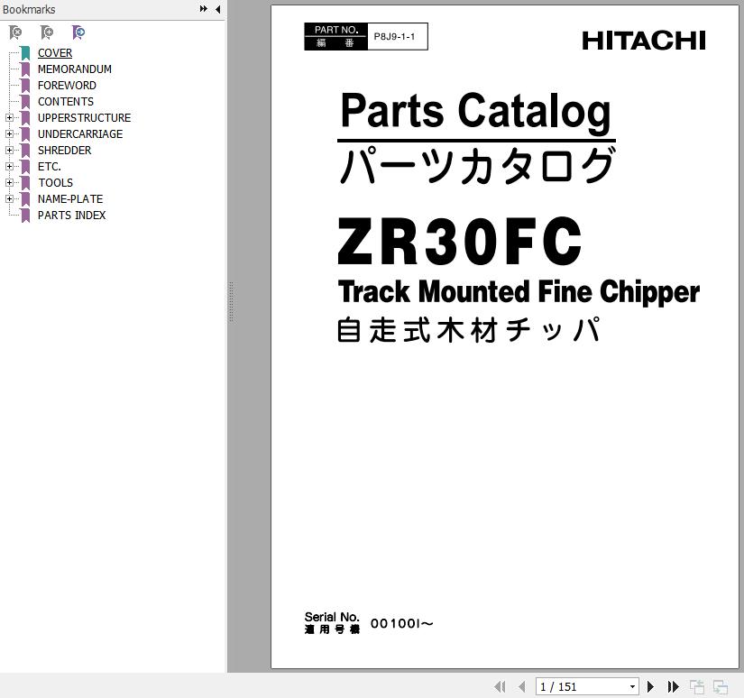The image size is (744, 698).
Task: Collapse the Bookmarks panel with left arrow
Action: (218, 9)
